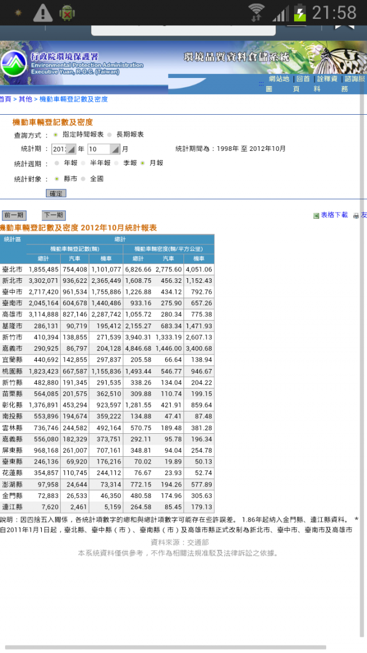Click the printer icon near the page edge

[356, 216]
